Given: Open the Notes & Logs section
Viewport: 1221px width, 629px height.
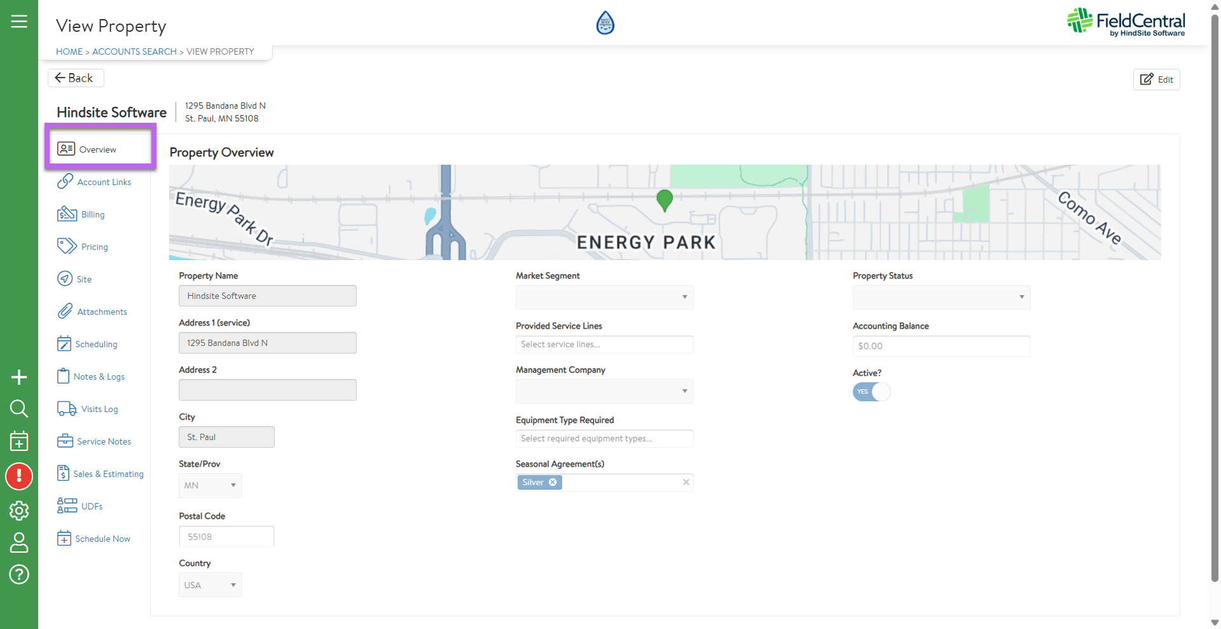Looking at the screenshot, I should [x=99, y=377].
